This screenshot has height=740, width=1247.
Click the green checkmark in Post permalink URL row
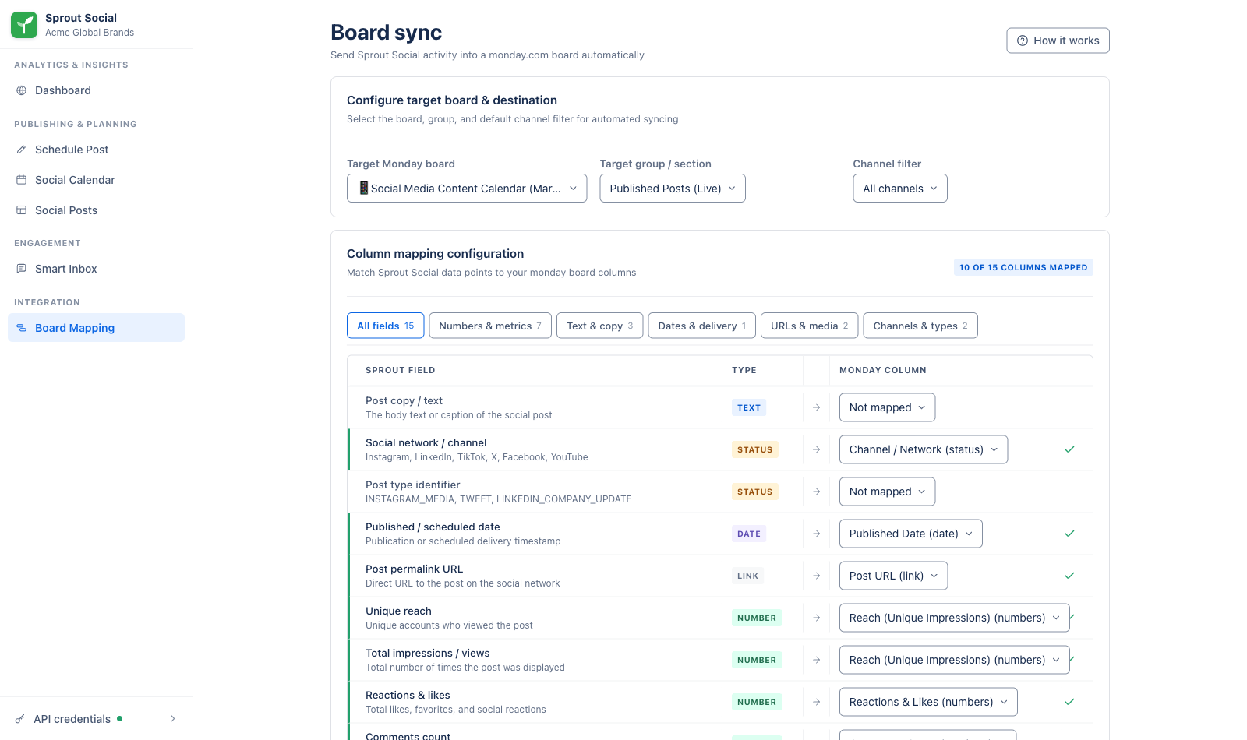coord(1069,576)
